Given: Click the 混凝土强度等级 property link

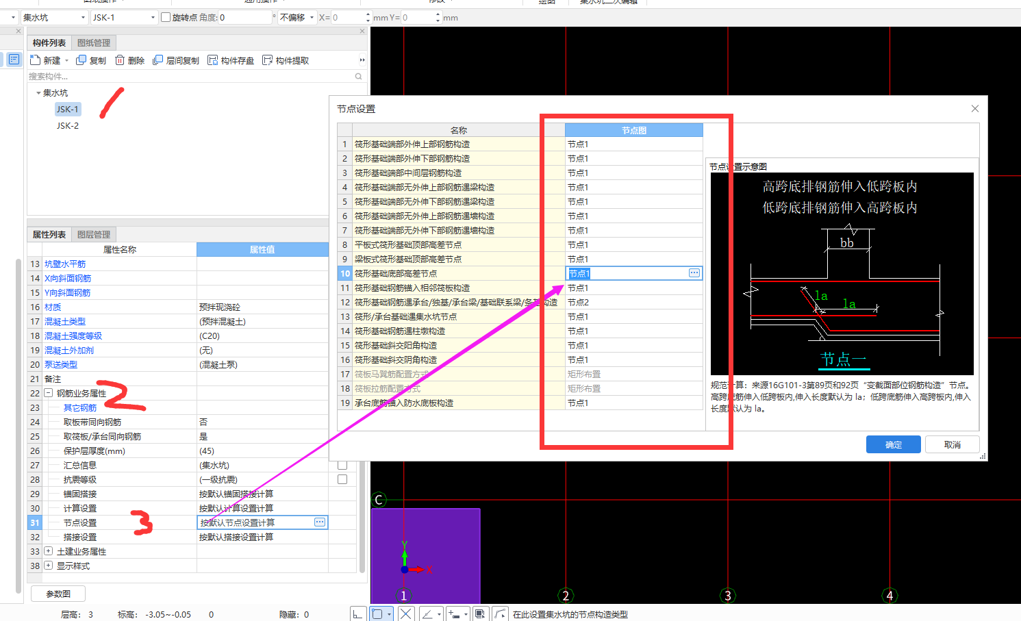Looking at the screenshot, I should (x=73, y=335).
